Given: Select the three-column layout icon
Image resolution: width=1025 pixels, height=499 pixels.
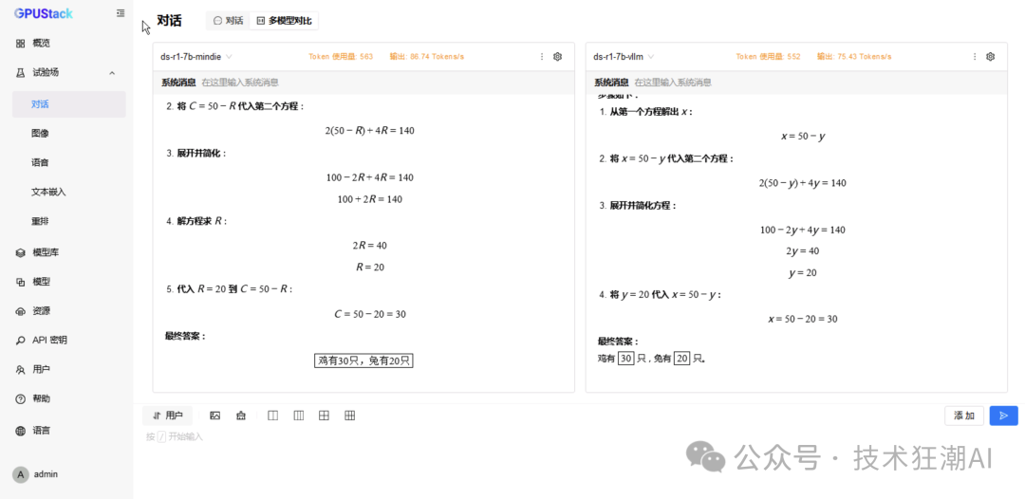Looking at the screenshot, I should coord(299,416).
